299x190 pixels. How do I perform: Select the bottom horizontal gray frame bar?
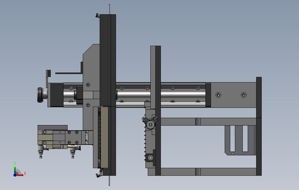click(208, 172)
